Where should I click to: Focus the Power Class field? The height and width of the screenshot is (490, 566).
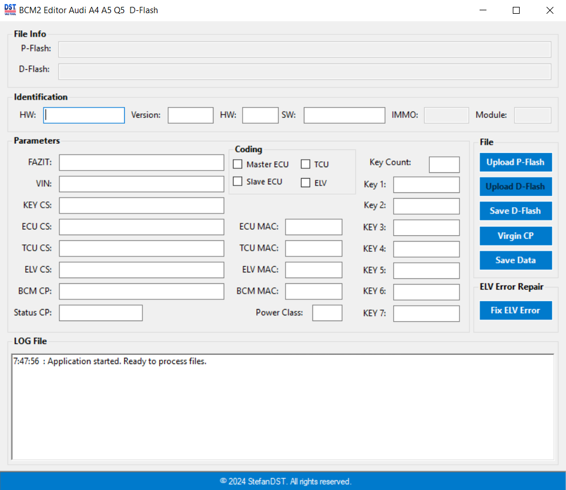click(327, 313)
